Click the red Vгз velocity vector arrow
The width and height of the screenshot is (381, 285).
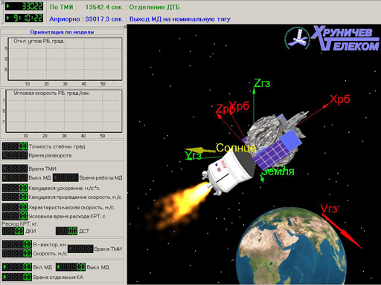(342, 232)
